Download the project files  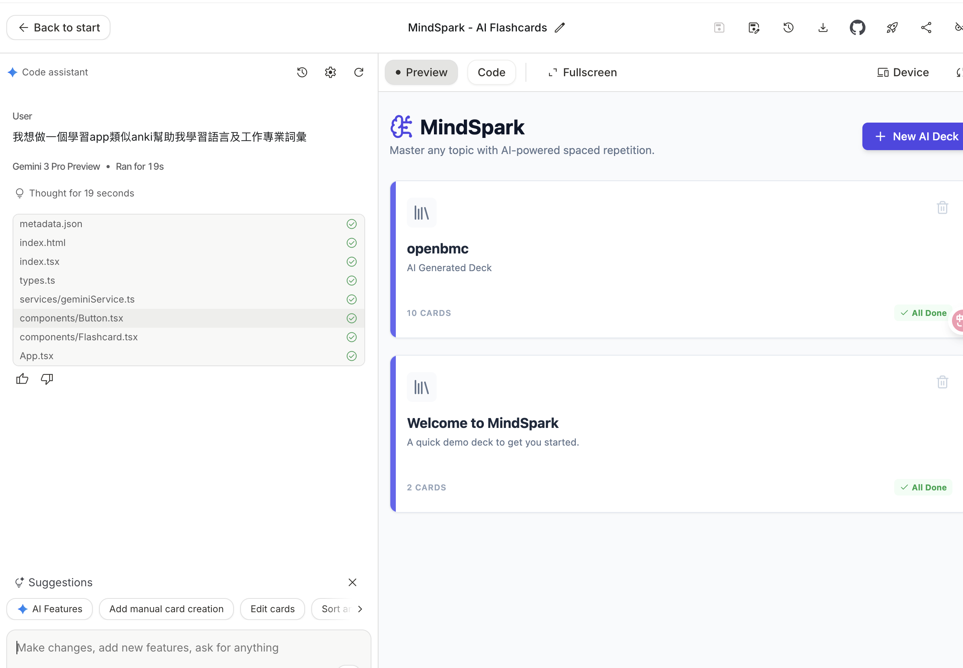[822, 27]
